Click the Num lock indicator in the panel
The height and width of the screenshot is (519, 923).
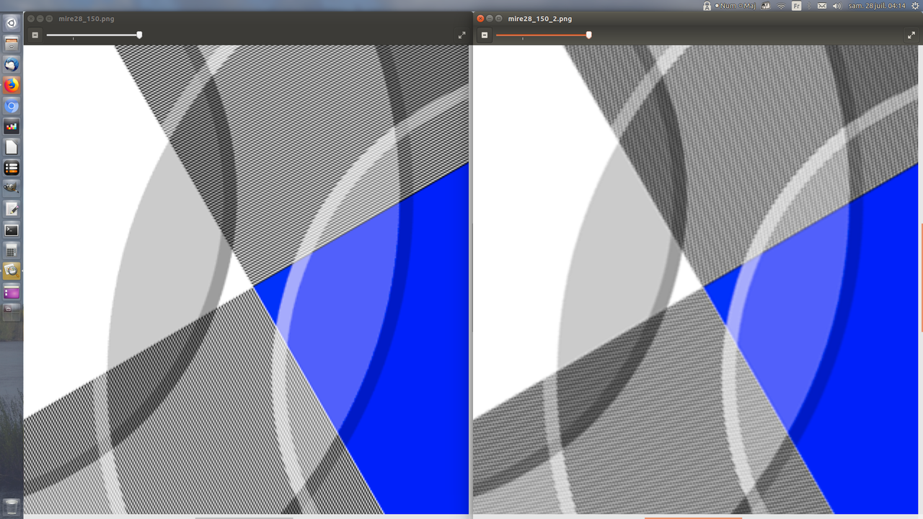tap(726, 6)
